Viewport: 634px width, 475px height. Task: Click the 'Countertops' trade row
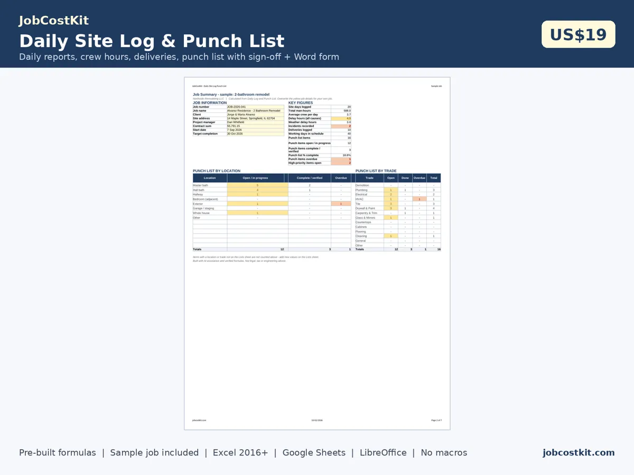(x=398, y=222)
